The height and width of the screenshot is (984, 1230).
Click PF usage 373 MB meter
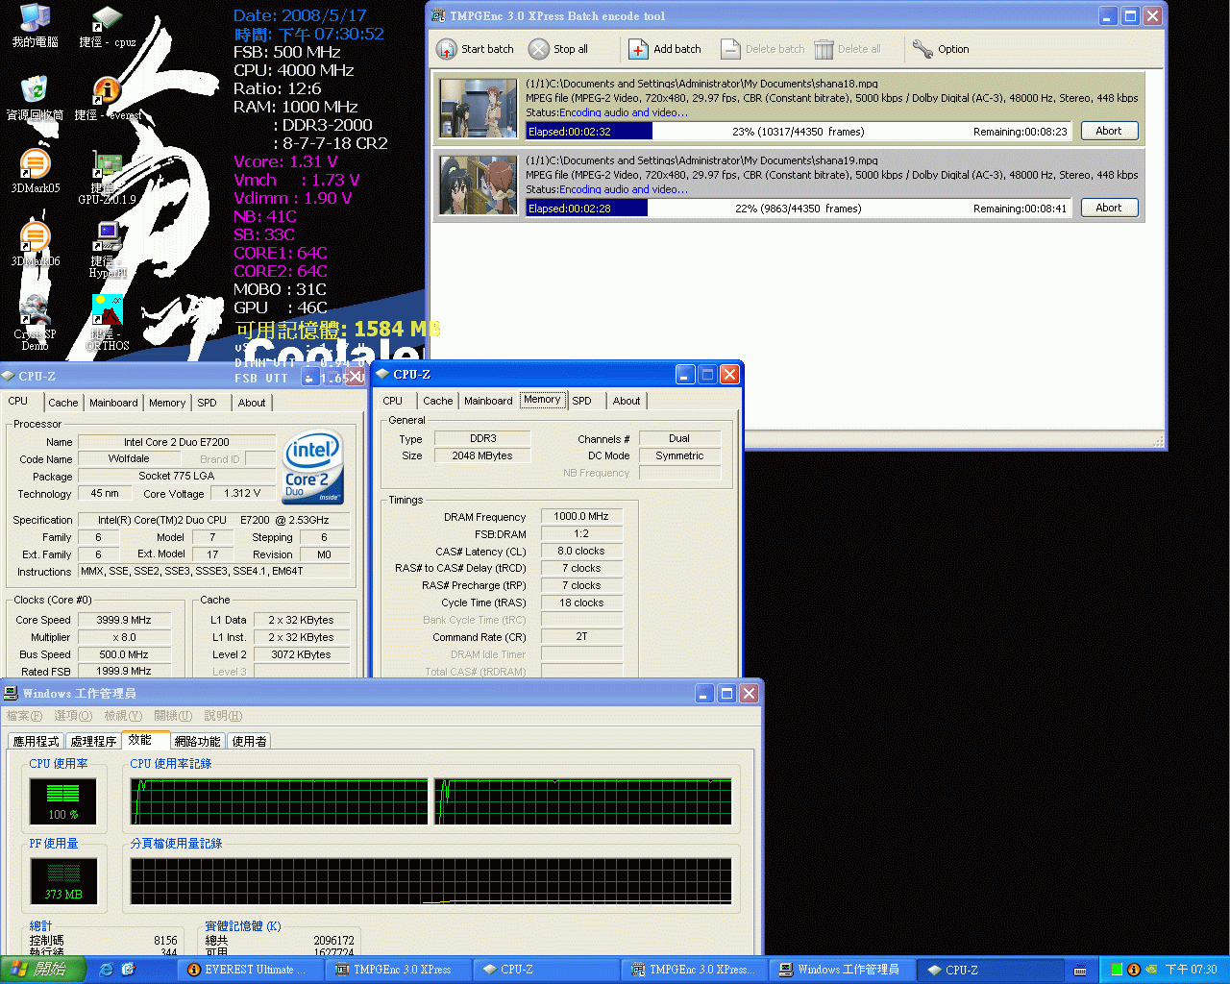coord(63,881)
